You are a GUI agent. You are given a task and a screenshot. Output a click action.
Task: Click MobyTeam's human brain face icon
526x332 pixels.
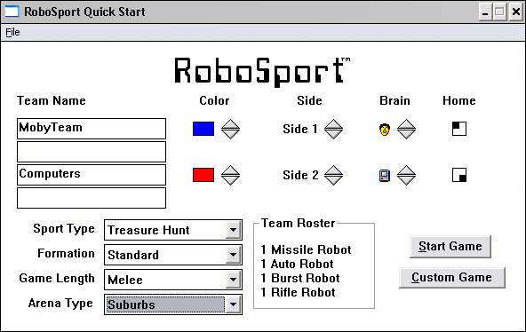coord(385,130)
